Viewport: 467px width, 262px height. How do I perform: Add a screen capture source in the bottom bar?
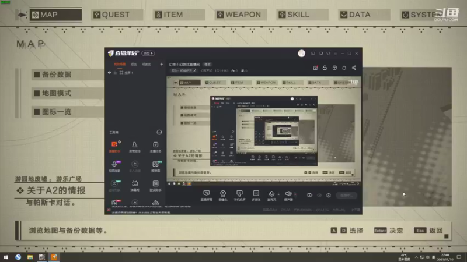(x=206, y=195)
